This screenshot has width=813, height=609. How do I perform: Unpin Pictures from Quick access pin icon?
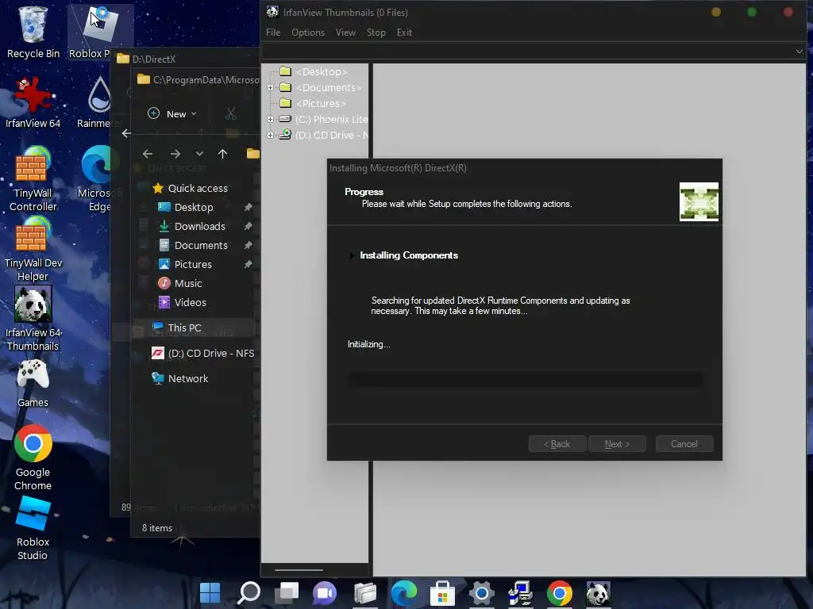point(248,264)
